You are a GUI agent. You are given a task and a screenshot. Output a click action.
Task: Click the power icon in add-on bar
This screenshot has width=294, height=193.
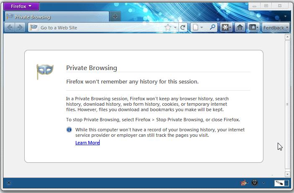[x=254, y=183]
